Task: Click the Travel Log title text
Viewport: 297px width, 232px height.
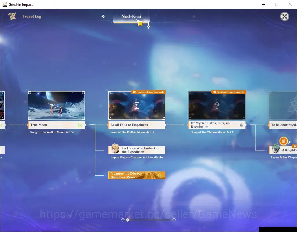Action: (32, 17)
